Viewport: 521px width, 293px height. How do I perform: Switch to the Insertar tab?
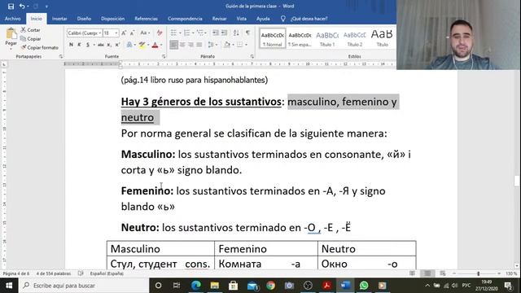[59, 19]
